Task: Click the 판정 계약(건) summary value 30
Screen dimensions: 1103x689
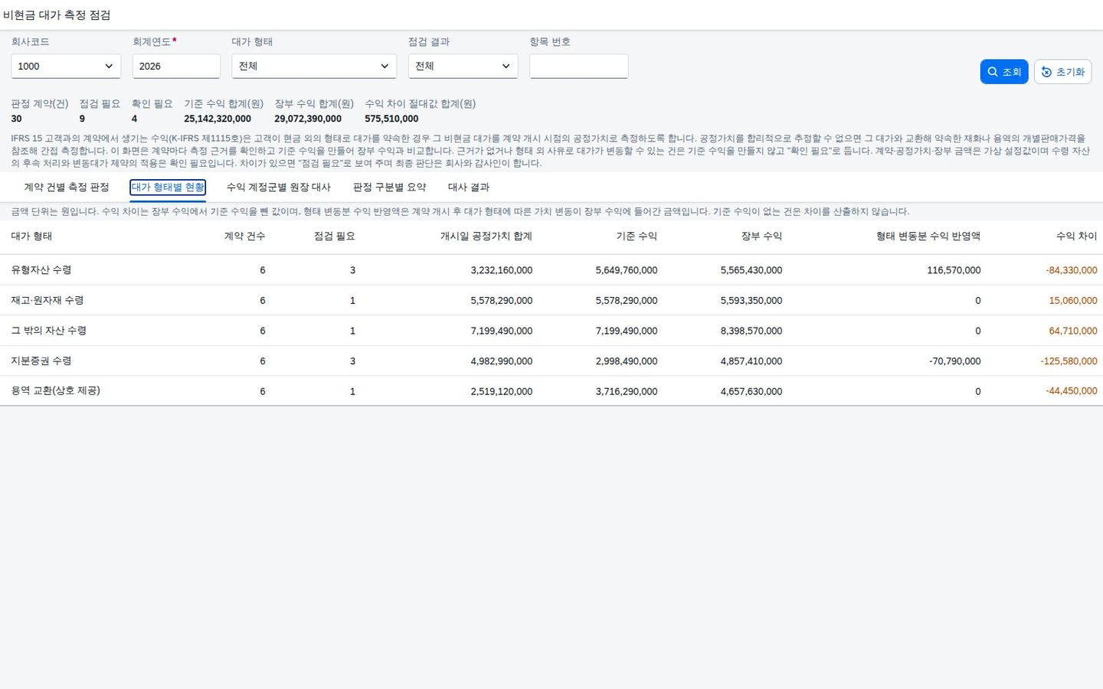Action: point(16,119)
